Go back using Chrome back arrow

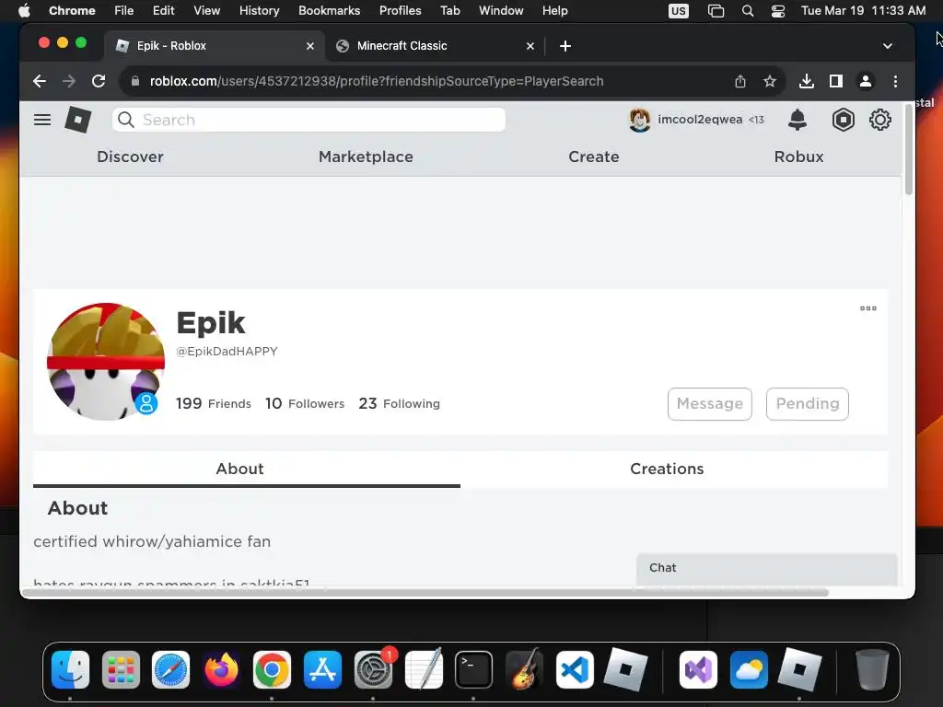40,81
